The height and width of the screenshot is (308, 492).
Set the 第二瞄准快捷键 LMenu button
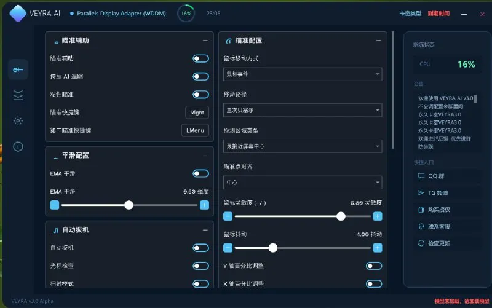pyautogui.click(x=195, y=130)
